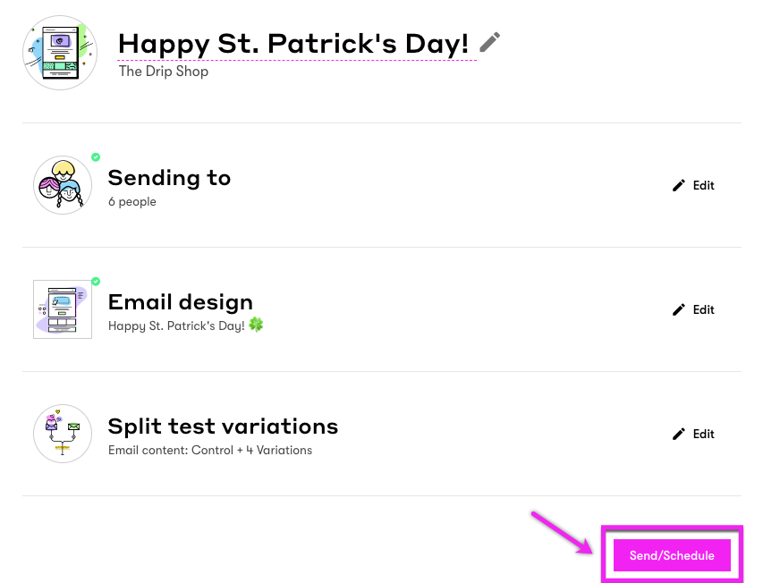Click the pencil icon next to Sending to Edit
The image size is (763, 583).
[679, 185]
